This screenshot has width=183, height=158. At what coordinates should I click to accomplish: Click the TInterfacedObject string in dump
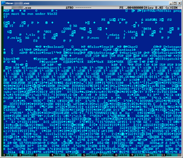pyautogui.click(x=40, y=68)
